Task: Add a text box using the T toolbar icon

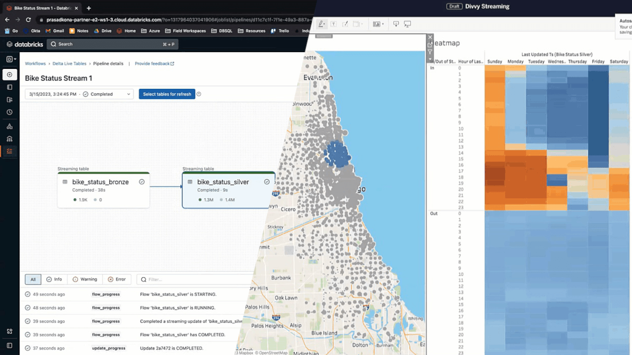Action: click(334, 24)
